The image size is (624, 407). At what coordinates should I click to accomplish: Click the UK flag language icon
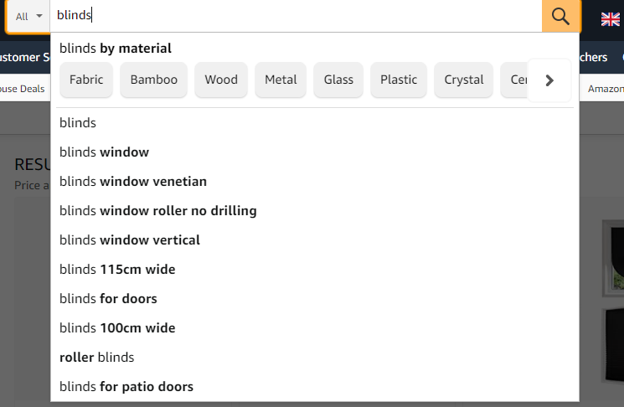610,18
